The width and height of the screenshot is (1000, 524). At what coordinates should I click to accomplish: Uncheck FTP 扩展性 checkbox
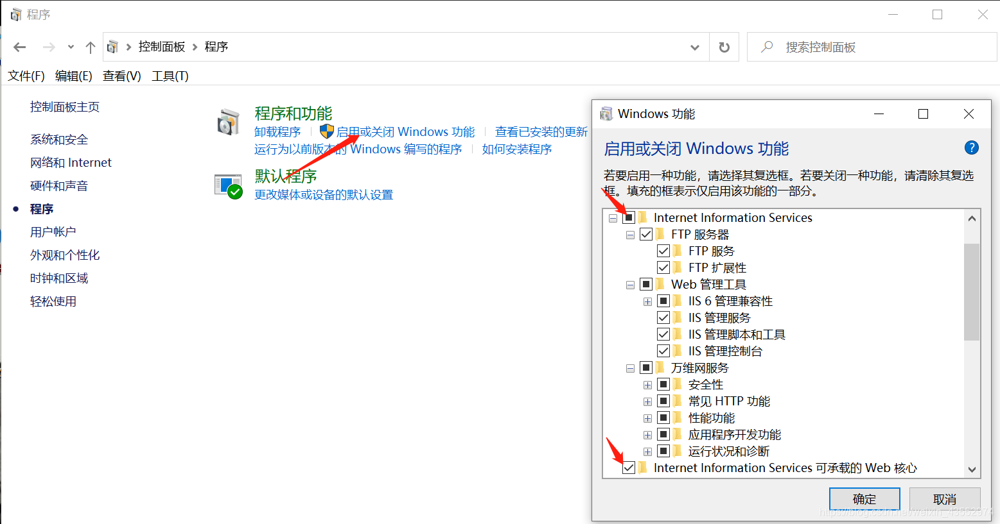coord(663,267)
